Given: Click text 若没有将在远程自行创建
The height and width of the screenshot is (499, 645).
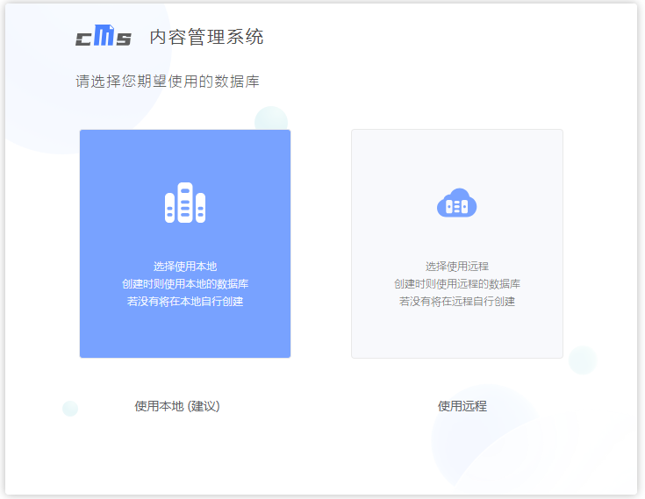Looking at the screenshot, I should (x=457, y=302).
